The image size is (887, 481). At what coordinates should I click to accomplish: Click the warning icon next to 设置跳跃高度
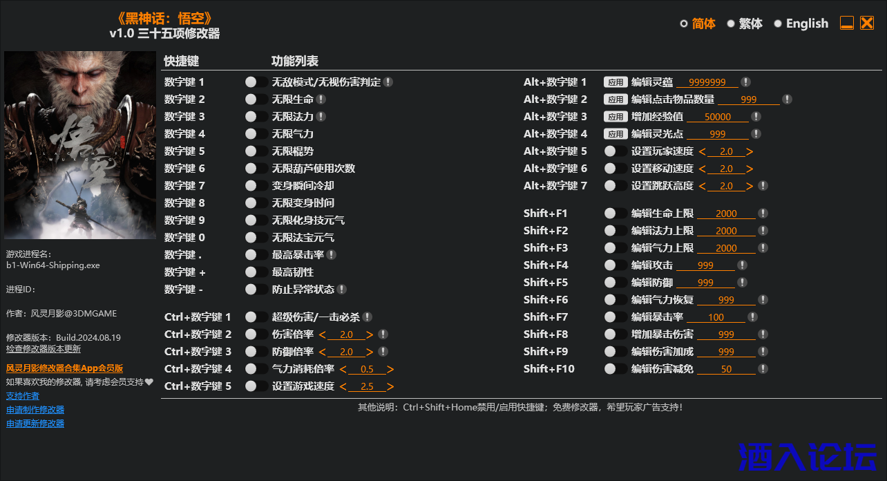click(x=763, y=185)
